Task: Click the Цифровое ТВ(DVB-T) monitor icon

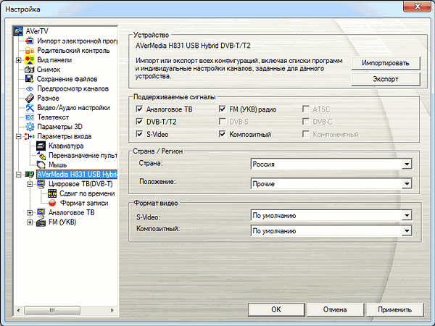Action: pos(41,184)
